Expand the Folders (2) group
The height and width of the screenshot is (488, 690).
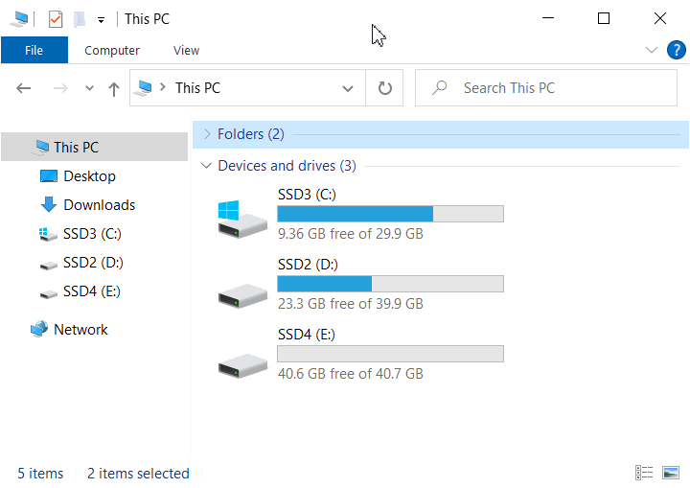coord(207,134)
